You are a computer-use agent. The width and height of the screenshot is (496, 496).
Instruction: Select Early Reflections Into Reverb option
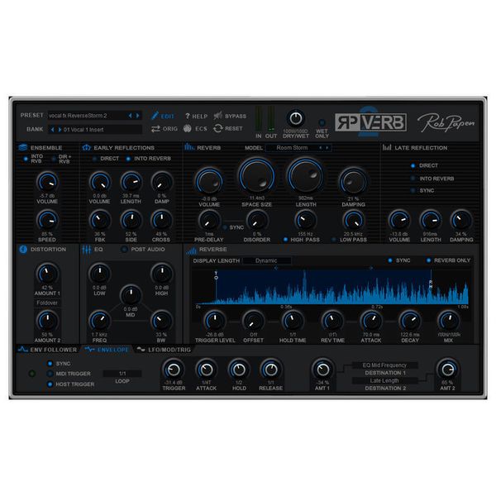point(128,159)
